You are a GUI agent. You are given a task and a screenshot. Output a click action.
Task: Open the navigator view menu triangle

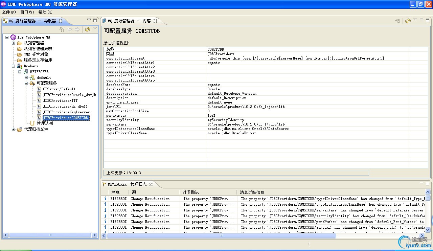point(95,28)
